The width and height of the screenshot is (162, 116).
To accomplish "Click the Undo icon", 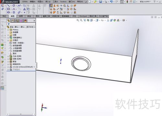I will tap(111, 2).
